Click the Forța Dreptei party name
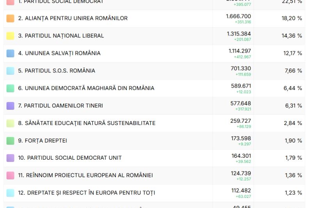Viewport: 312px width, 208px height. point(43,141)
